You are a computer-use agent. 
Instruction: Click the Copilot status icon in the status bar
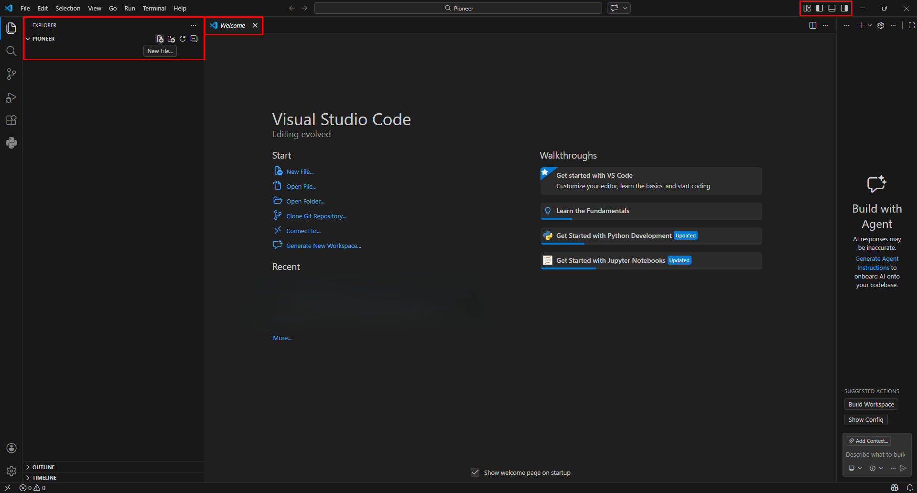pyautogui.click(x=895, y=488)
